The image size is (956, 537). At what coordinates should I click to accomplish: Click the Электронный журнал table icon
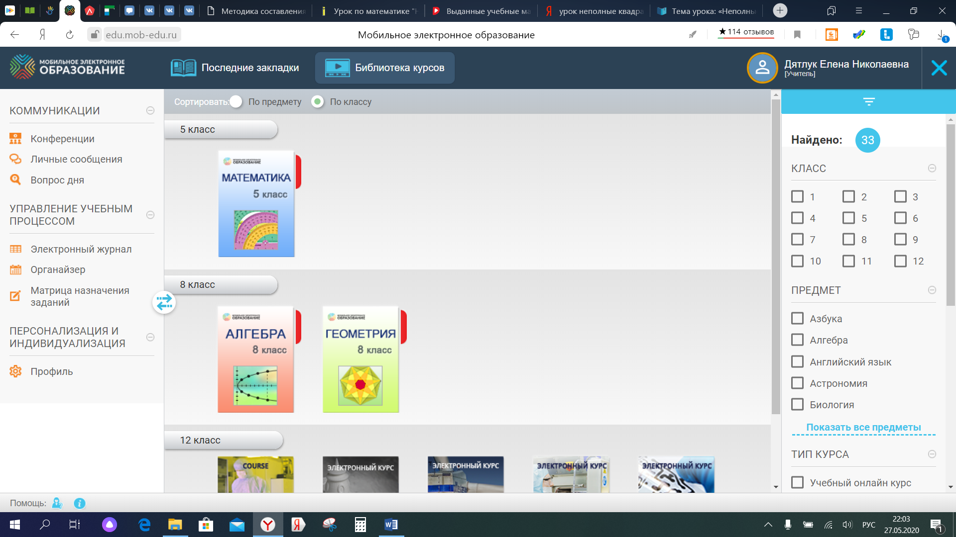coord(15,249)
